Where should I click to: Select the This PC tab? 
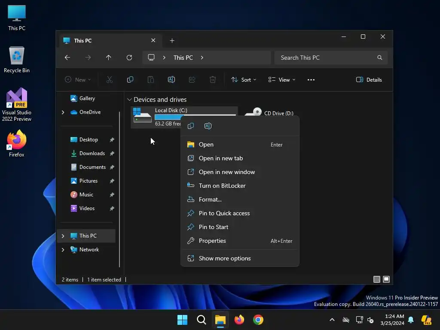(110, 40)
